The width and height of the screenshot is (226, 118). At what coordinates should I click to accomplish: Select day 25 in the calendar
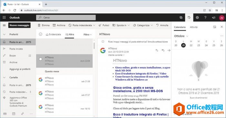tap(214, 45)
